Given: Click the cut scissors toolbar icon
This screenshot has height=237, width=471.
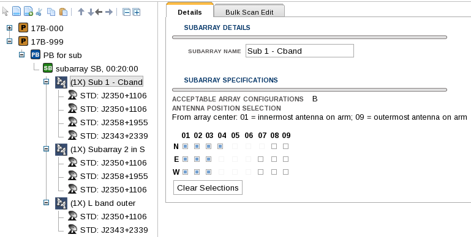Looking at the screenshot, I should 39,12.
